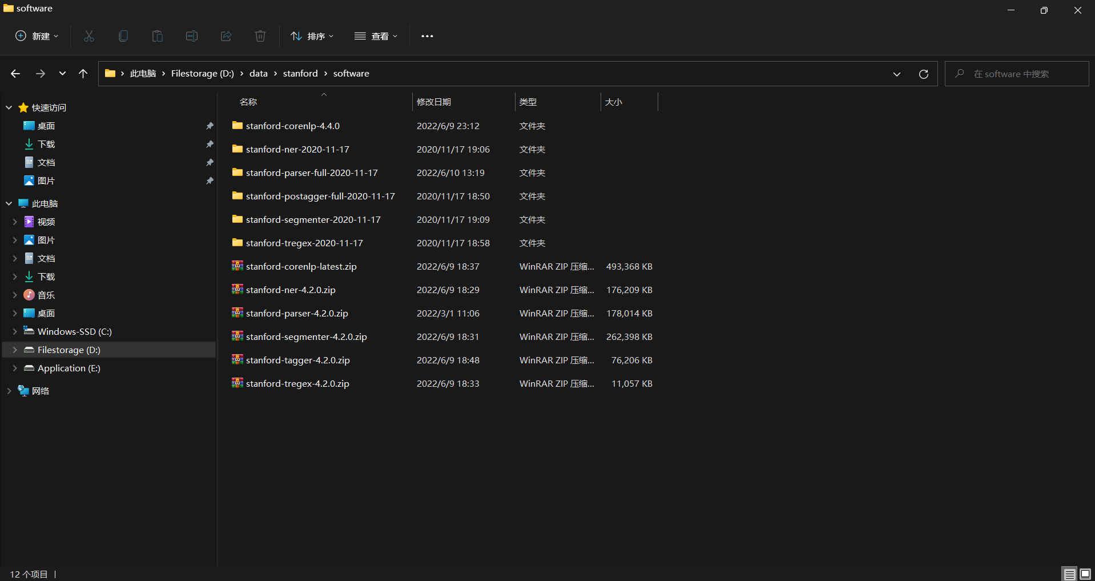
Task: Collapse the 此电脑 tree section
Action: [x=9, y=203]
